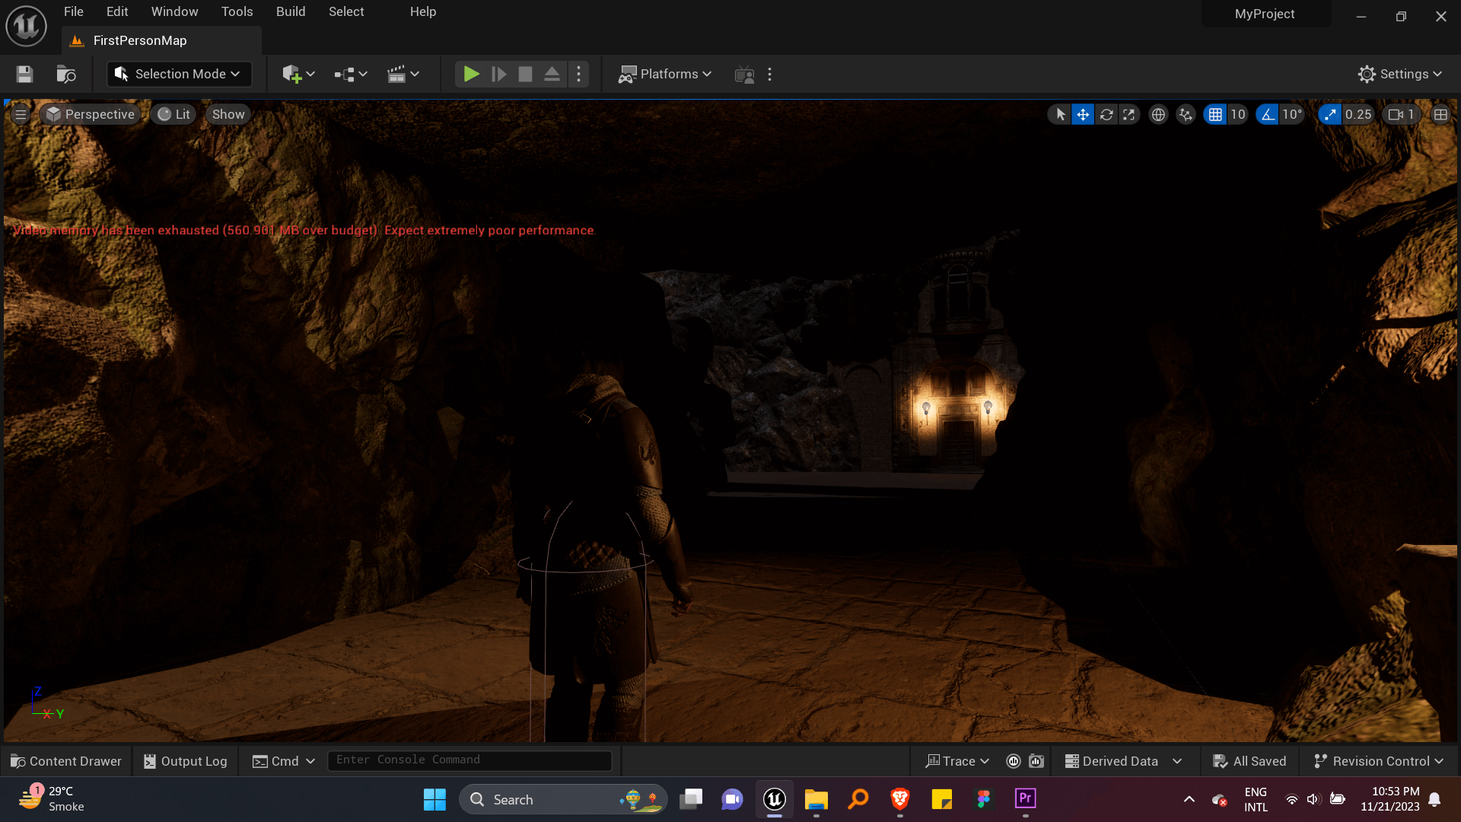Click the Stop play session button

525,74
